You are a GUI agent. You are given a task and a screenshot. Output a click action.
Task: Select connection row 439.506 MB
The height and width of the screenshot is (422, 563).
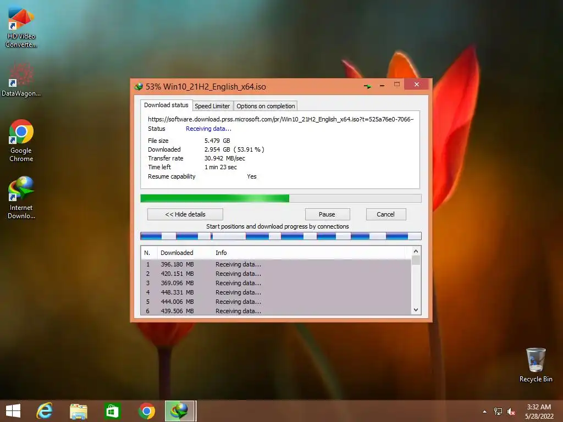276,311
